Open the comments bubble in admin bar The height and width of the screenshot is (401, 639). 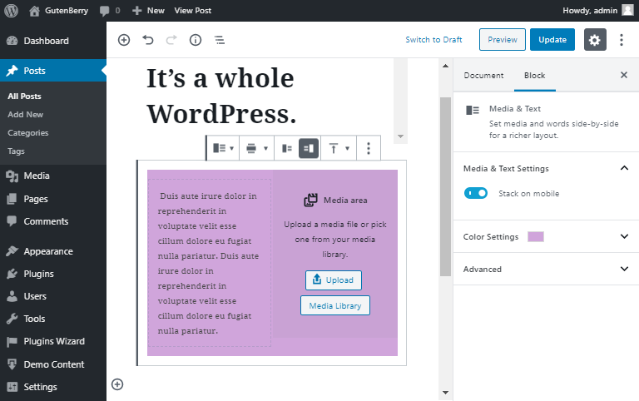pyautogui.click(x=110, y=11)
